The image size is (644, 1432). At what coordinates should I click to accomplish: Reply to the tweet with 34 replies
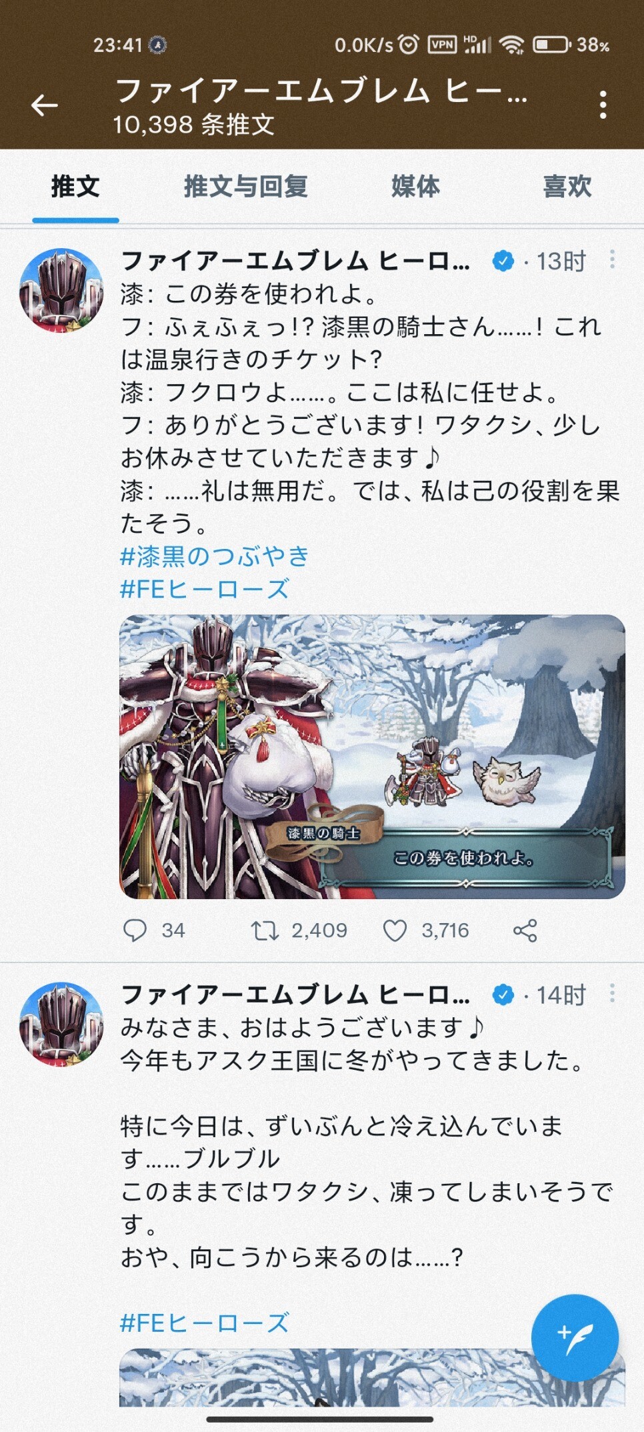pos(135,930)
